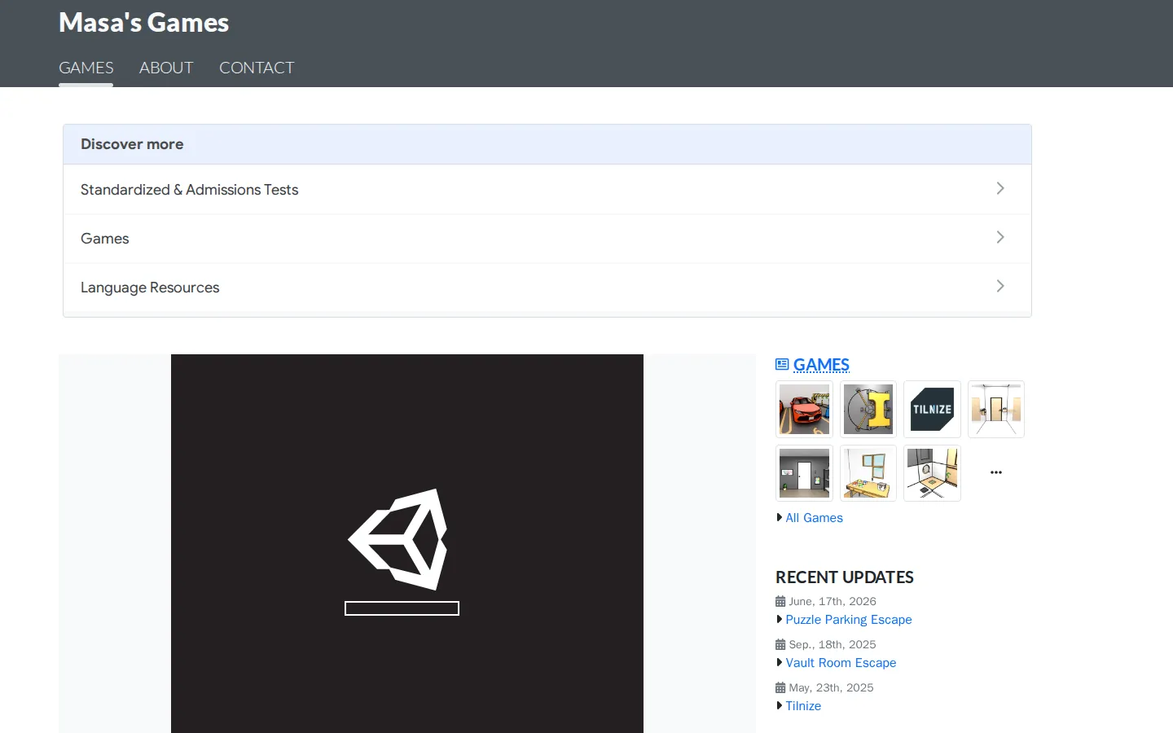This screenshot has width=1173, height=733.
Task: Click the calendar icon beside June, 17th, 2026
Action: [780, 602]
